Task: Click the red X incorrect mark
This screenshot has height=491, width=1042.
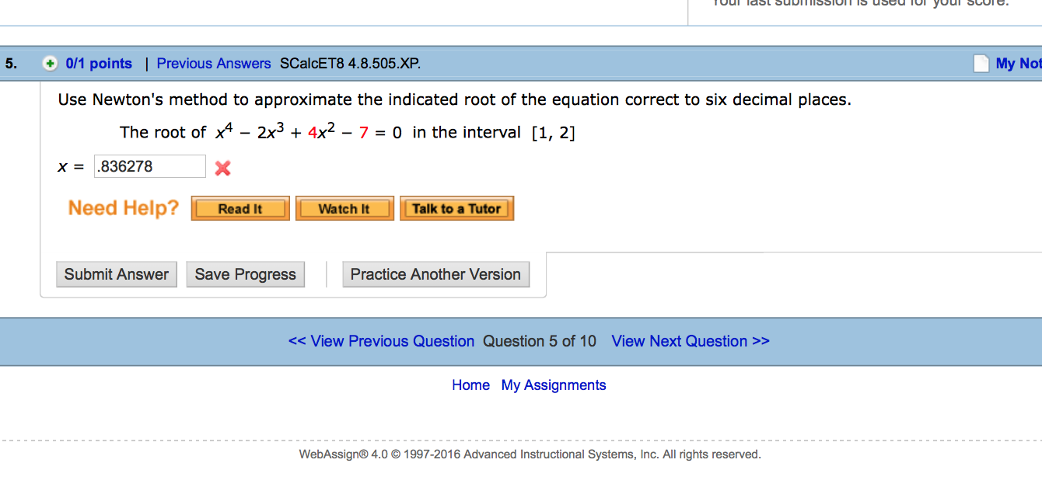Action: click(x=222, y=168)
